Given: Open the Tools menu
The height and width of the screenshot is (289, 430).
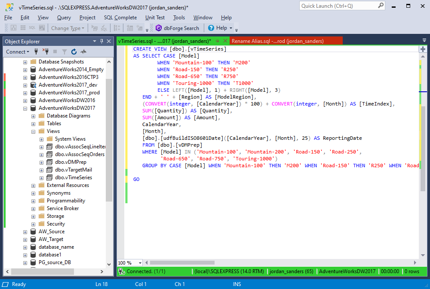Looking at the screenshot, I should (x=179, y=18).
